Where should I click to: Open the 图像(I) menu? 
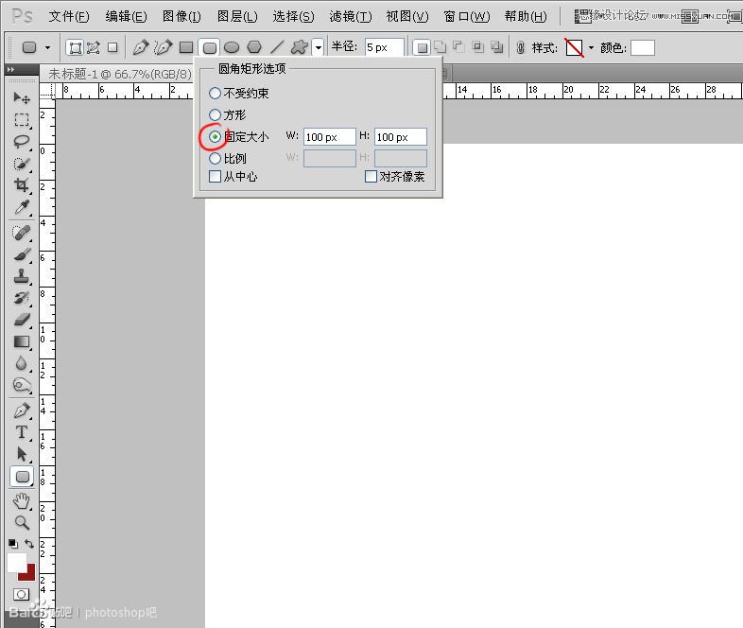(x=181, y=17)
